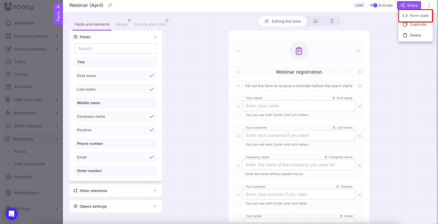Switch to Fields and elements tab
Screen dimensions: 438x224
92,24
